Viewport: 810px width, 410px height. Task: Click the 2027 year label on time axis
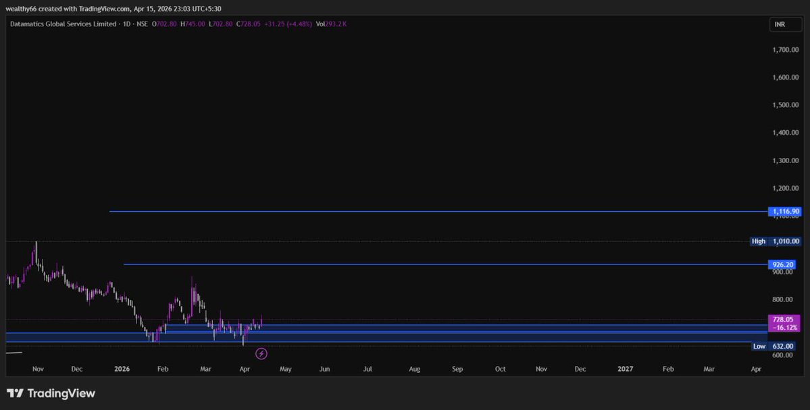pyautogui.click(x=625, y=370)
